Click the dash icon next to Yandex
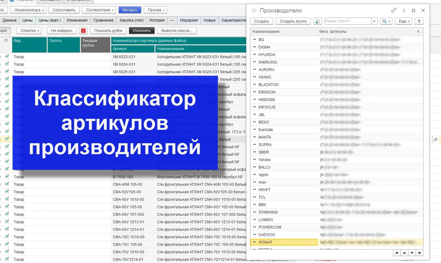Screen dimensions: 441x263 click(255, 159)
